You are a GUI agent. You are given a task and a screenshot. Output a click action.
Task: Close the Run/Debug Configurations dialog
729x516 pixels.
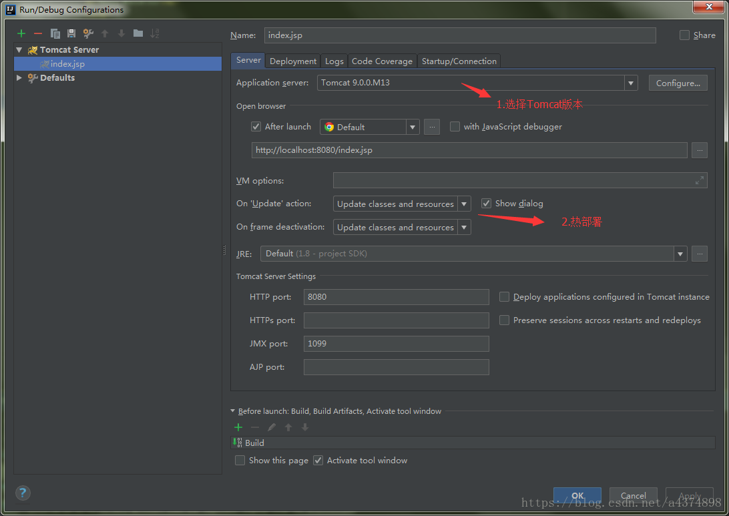708,7
